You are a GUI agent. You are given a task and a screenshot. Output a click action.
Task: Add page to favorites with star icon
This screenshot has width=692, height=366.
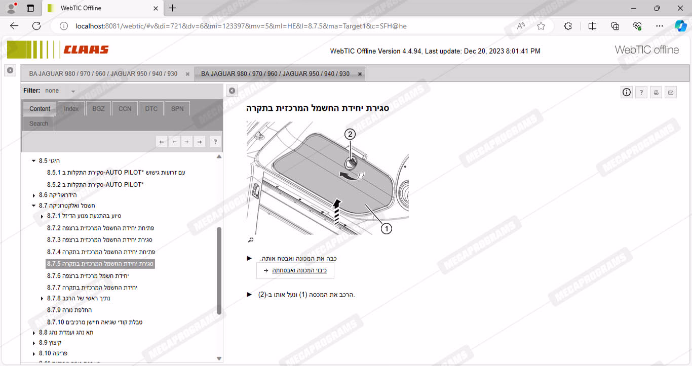pos(541,26)
